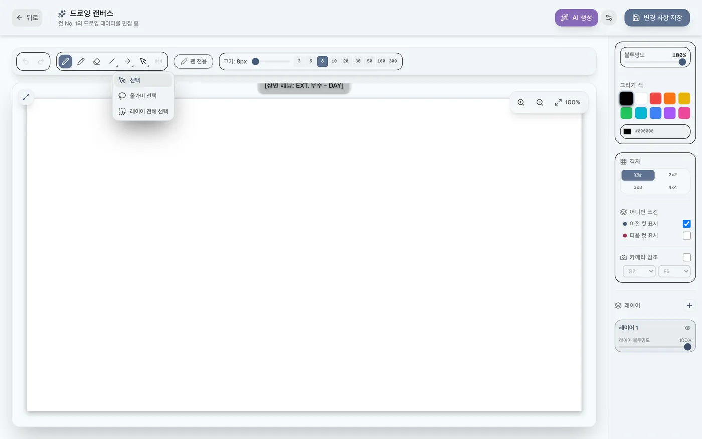
Task: Set grid to 4x4
Action: (x=672, y=187)
